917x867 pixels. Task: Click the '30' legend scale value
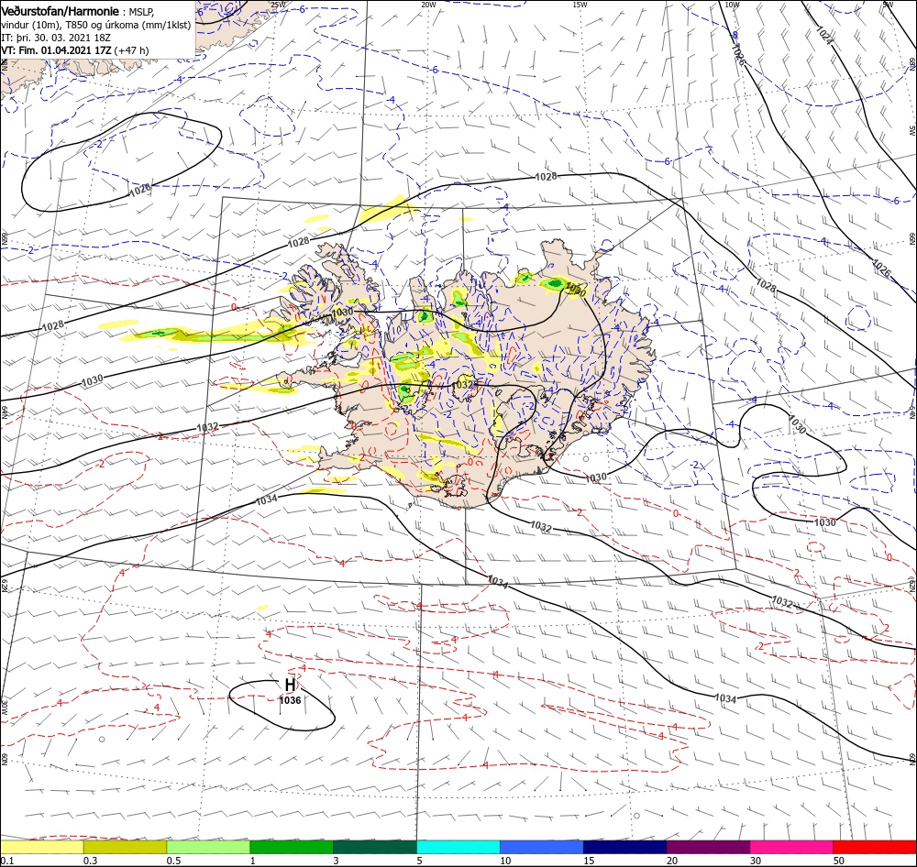coord(756,861)
